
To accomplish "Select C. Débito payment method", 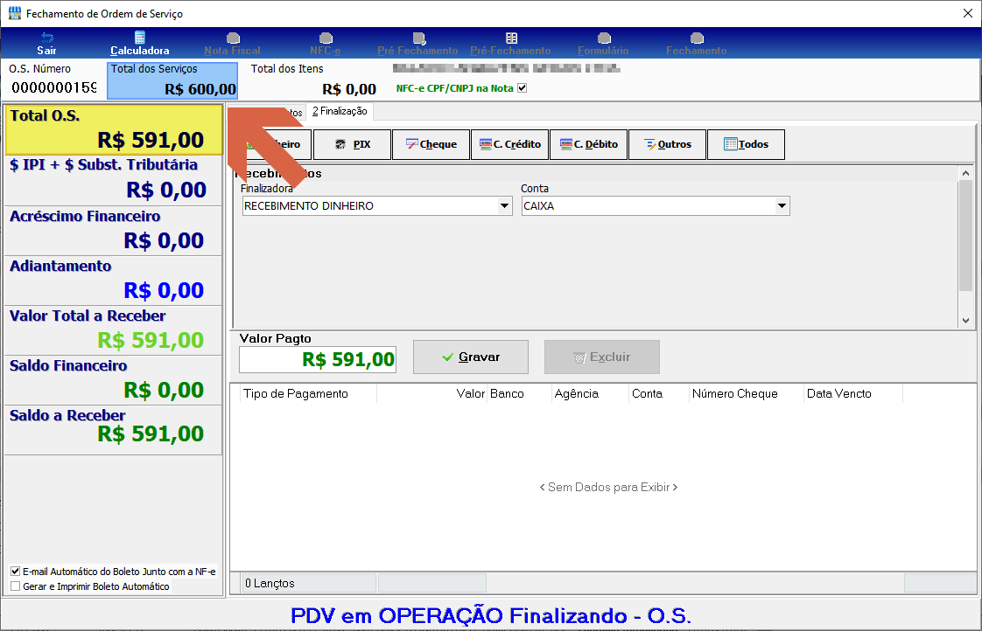I will click(589, 144).
